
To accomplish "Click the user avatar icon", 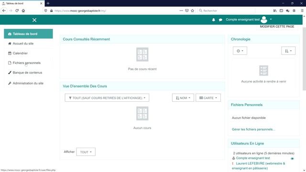I will 264,20.
